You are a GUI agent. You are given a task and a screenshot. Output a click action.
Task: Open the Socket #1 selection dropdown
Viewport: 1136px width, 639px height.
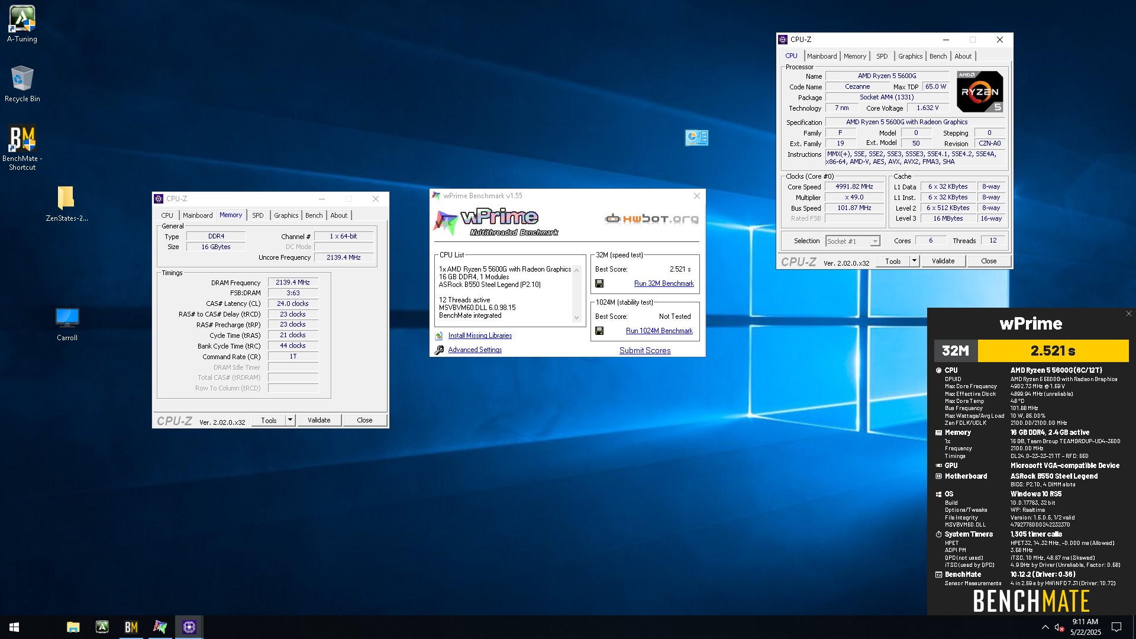pyautogui.click(x=853, y=241)
